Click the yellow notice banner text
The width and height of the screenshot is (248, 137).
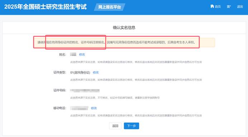tap(116, 42)
